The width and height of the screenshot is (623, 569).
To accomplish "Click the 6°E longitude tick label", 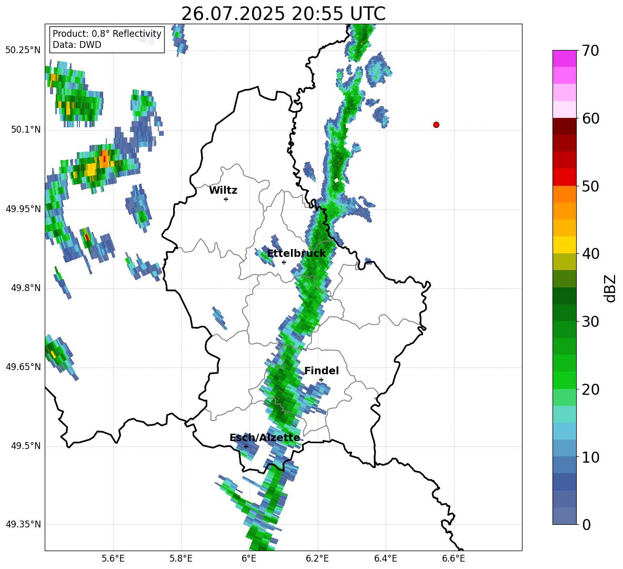I will pos(249,559).
